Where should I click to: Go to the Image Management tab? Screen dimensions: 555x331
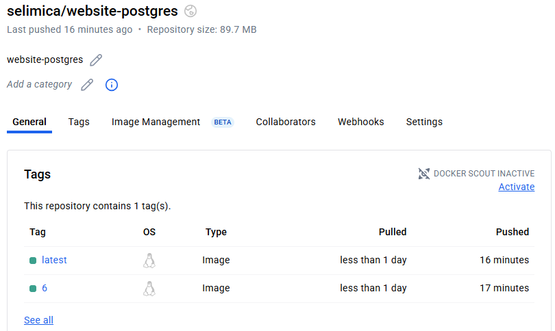(156, 122)
